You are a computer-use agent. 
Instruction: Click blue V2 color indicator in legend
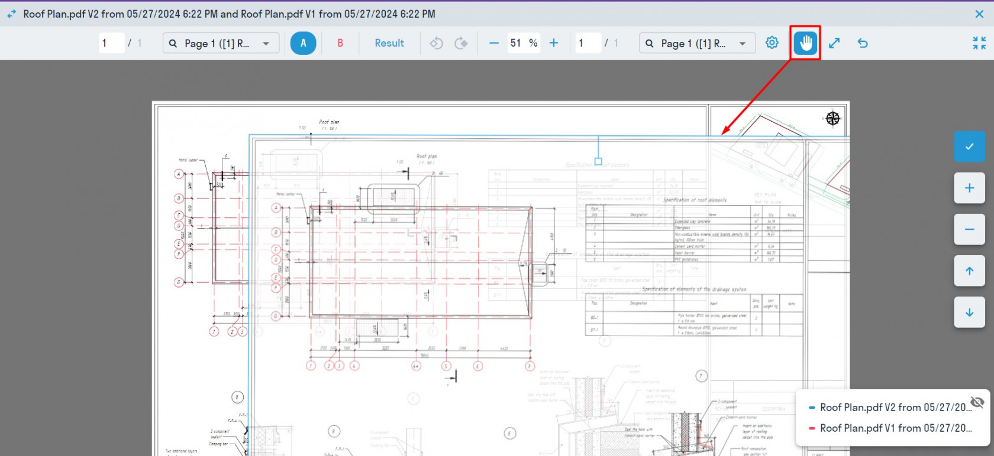point(812,408)
